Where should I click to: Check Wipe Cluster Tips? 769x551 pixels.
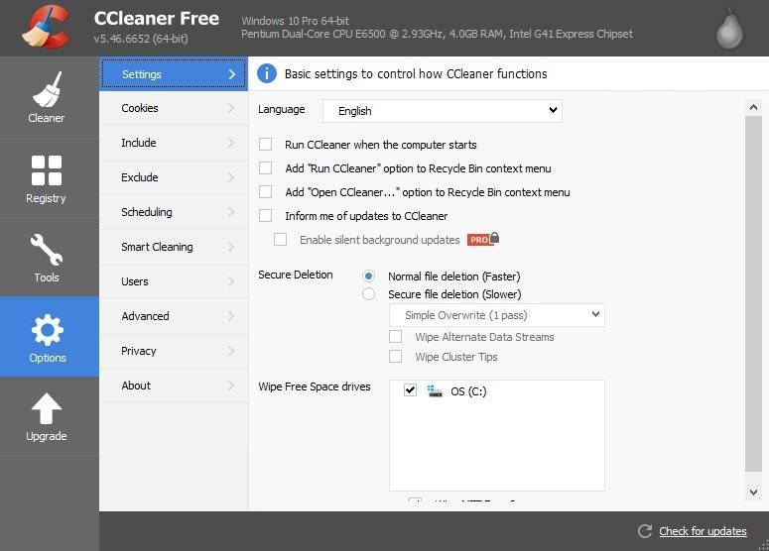(395, 357)
